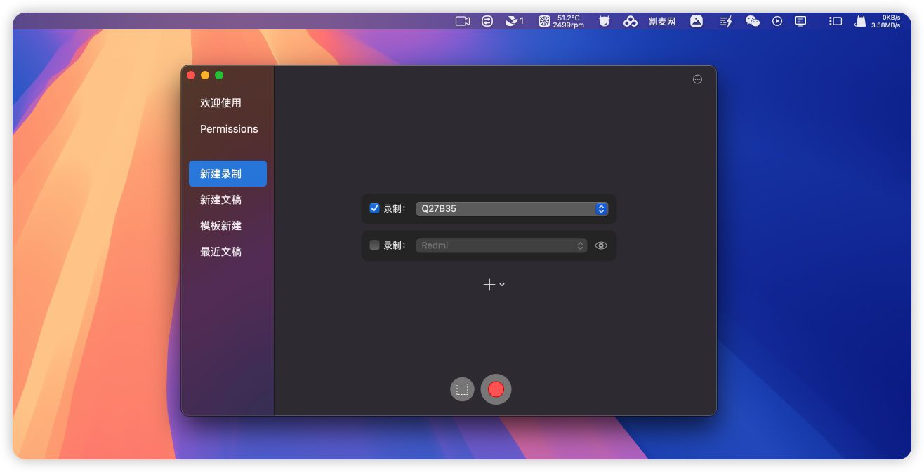This screenshot has height=472, width=924.
Task: Open the camera recorder menu bar icon
Action: (462, 21)
